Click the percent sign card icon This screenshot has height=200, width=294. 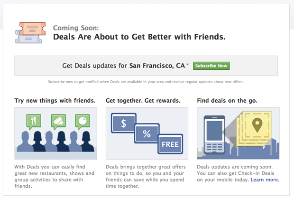point(147,134)
